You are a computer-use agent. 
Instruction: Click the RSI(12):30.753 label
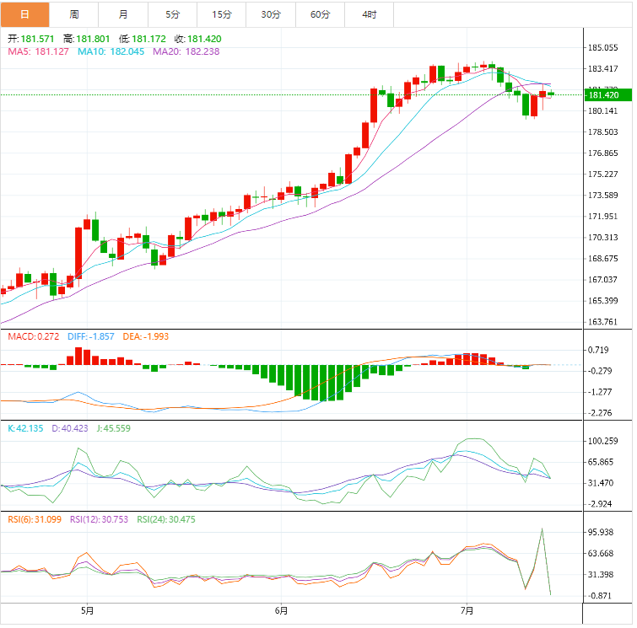pos(99,519)
